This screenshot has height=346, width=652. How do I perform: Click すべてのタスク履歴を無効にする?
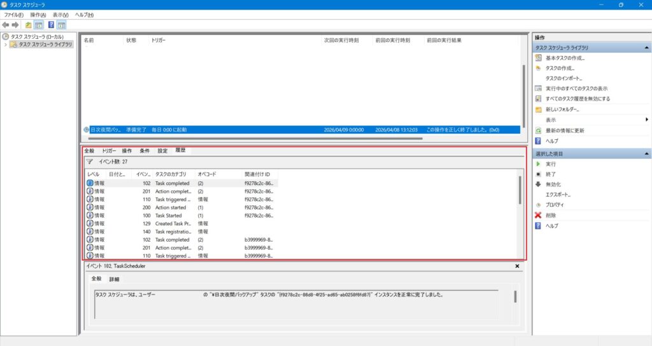click(x=578, y=99)
